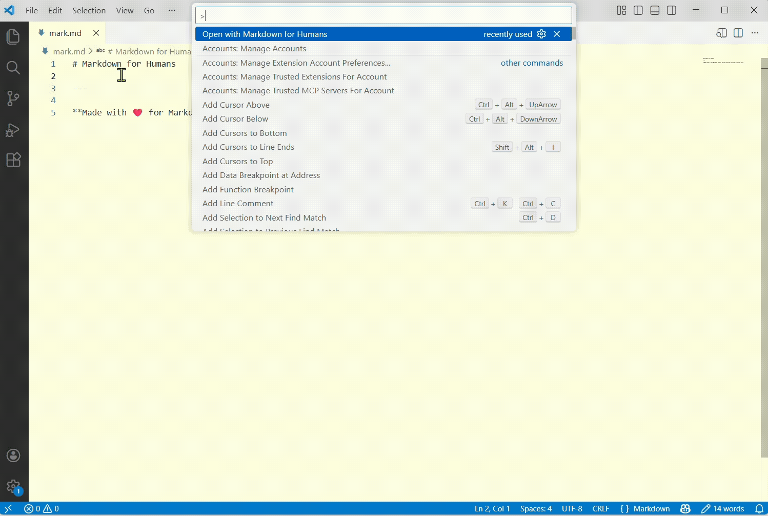The height and width of the screenshot is (516, 768).
Task: Select the Run and Debug icon
Action: click(13, 130)
